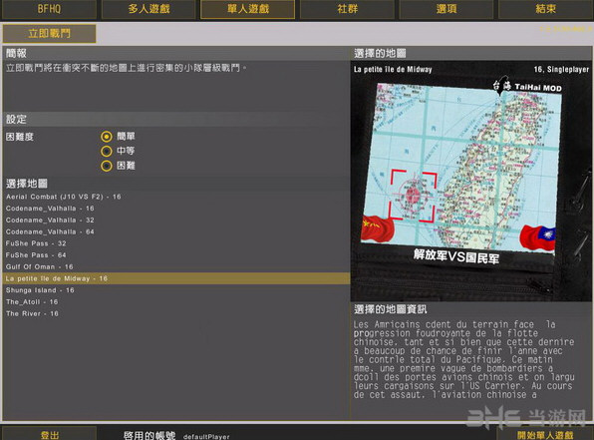Click the French map description text

[464, 359]
